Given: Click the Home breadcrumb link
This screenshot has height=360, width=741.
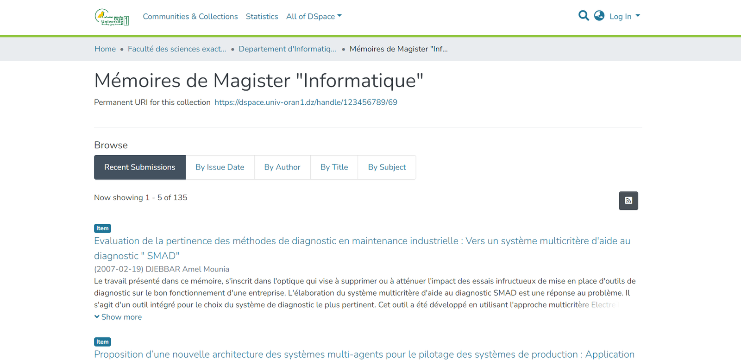Looking at the screenshot, I should tap(105, 49).
